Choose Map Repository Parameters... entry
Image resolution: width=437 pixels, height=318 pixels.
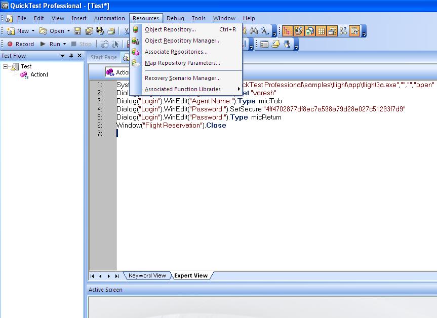[186, 63]
